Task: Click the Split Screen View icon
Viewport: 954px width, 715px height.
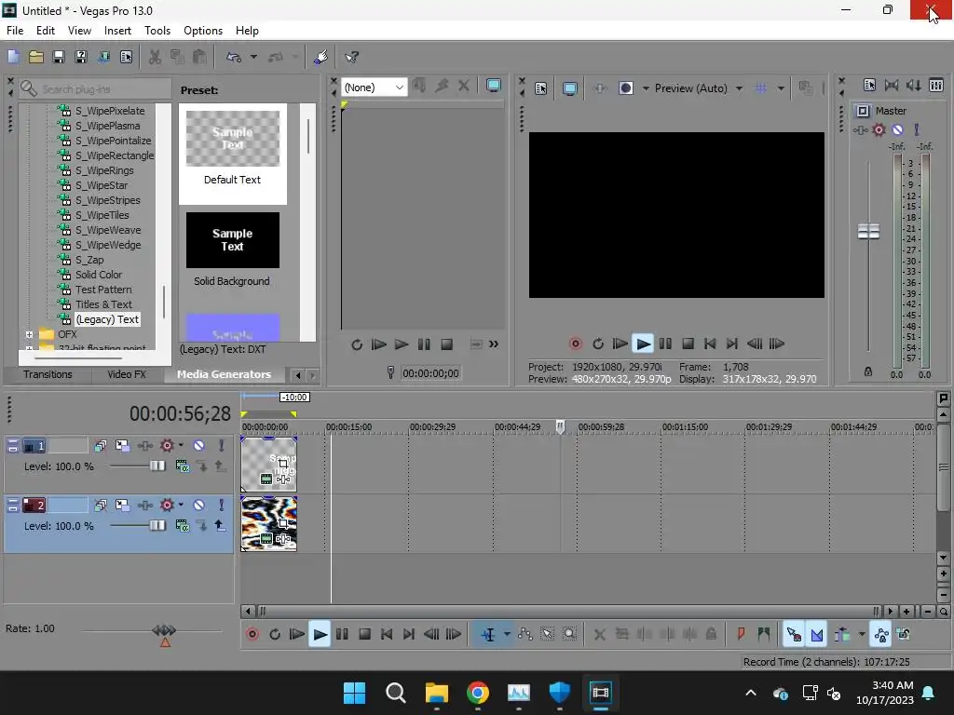Action: tap(625, 88)
